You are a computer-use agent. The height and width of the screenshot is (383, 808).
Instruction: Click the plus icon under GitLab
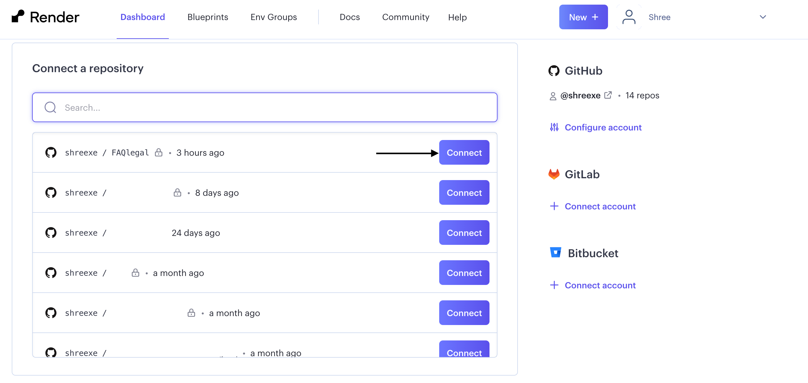coord(554,206)
